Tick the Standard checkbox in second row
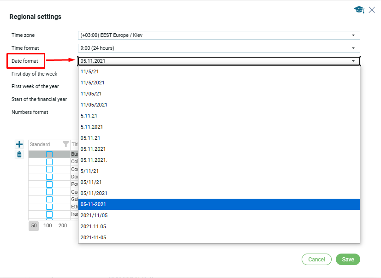This screenshot has width=381, height=278. click(49, 162)
